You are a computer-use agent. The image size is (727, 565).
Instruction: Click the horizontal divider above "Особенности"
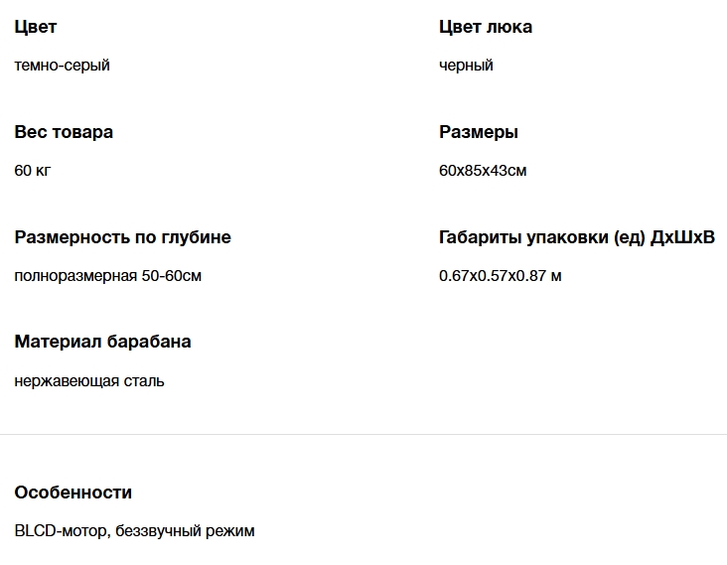point(363,435)
